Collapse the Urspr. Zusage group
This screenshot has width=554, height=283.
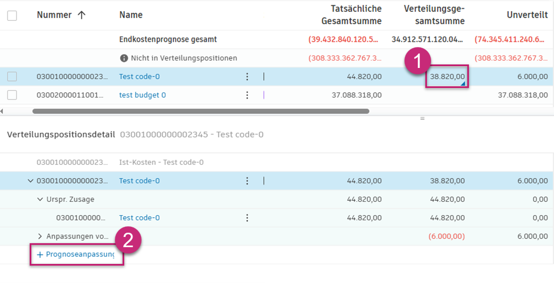(x=40, y=200)
